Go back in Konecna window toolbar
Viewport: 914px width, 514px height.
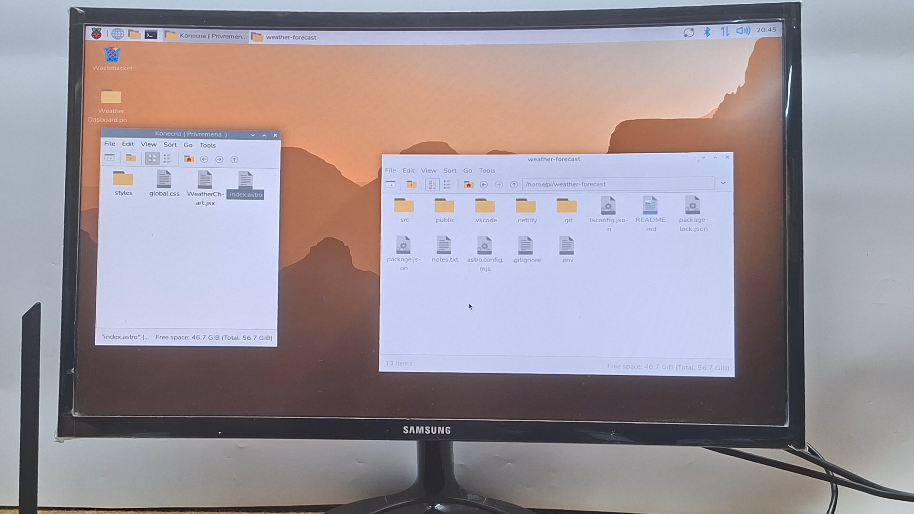[204, 159]
